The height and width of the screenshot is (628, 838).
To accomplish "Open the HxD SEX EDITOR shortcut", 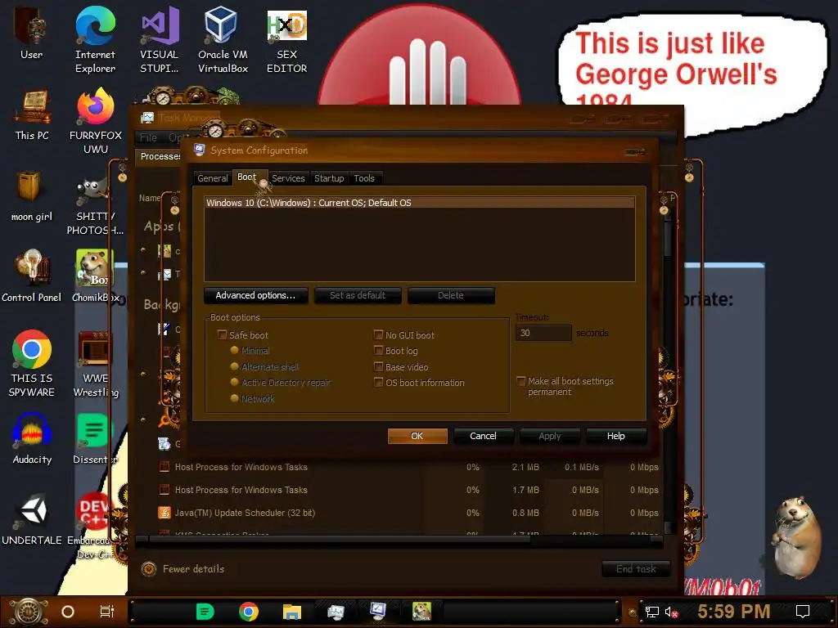I will (287, 38).
